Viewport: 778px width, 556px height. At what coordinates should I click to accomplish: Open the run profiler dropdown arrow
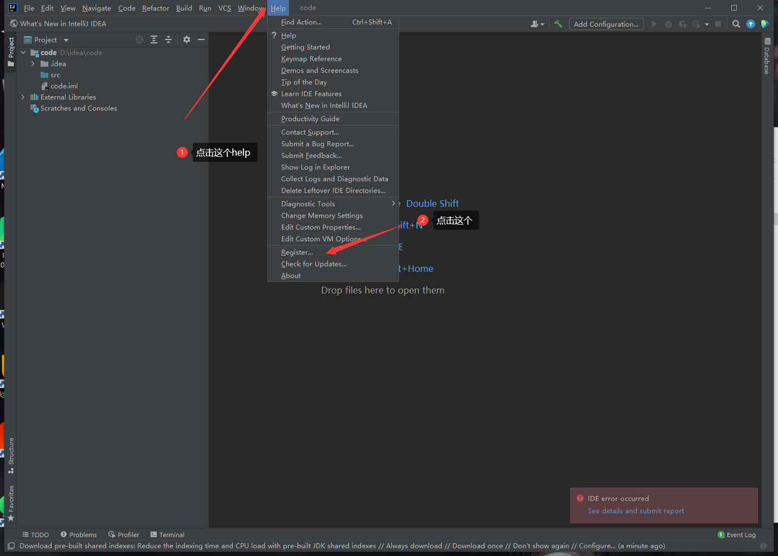(x=707, y=24)
